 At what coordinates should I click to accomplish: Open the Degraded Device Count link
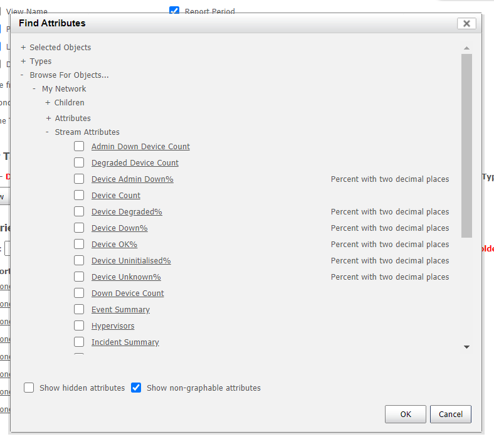tap(135, 163)
